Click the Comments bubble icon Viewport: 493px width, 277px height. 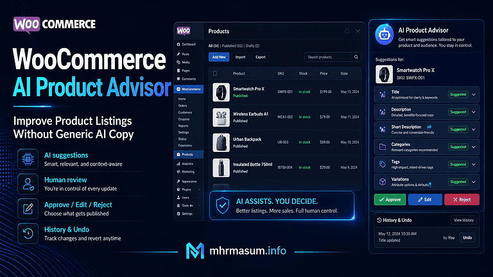click(178, 79)
